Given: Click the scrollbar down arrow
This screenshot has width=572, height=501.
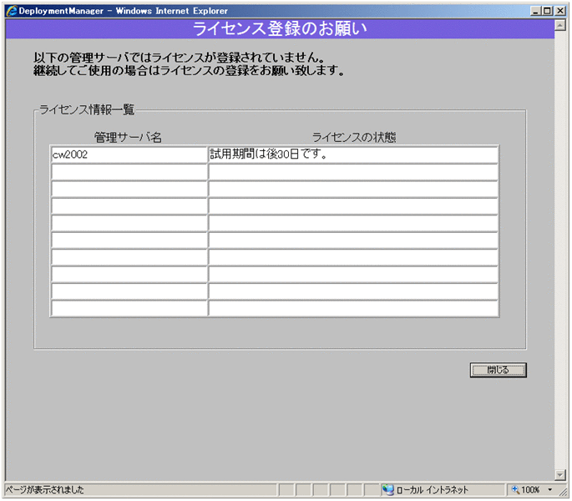Looking at the screenshot, I should pos(560,474).
